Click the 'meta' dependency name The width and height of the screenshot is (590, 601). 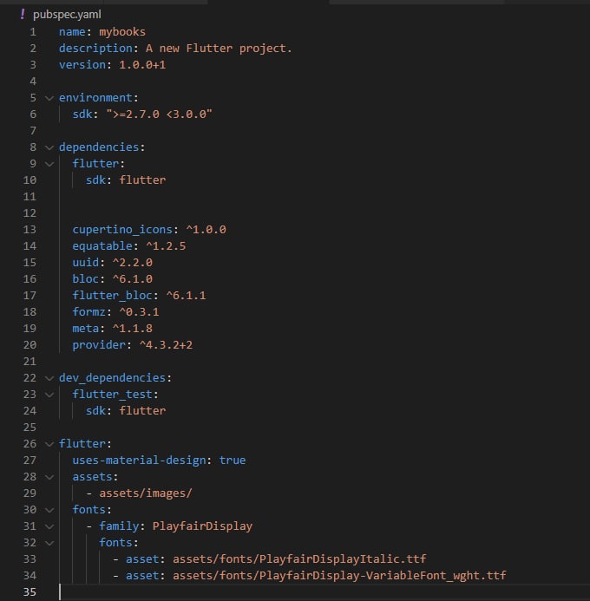point(86,329)
